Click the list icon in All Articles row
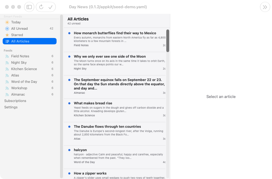Image resolution: width=272 pixels, height=179 pixels. click(7, 41)
